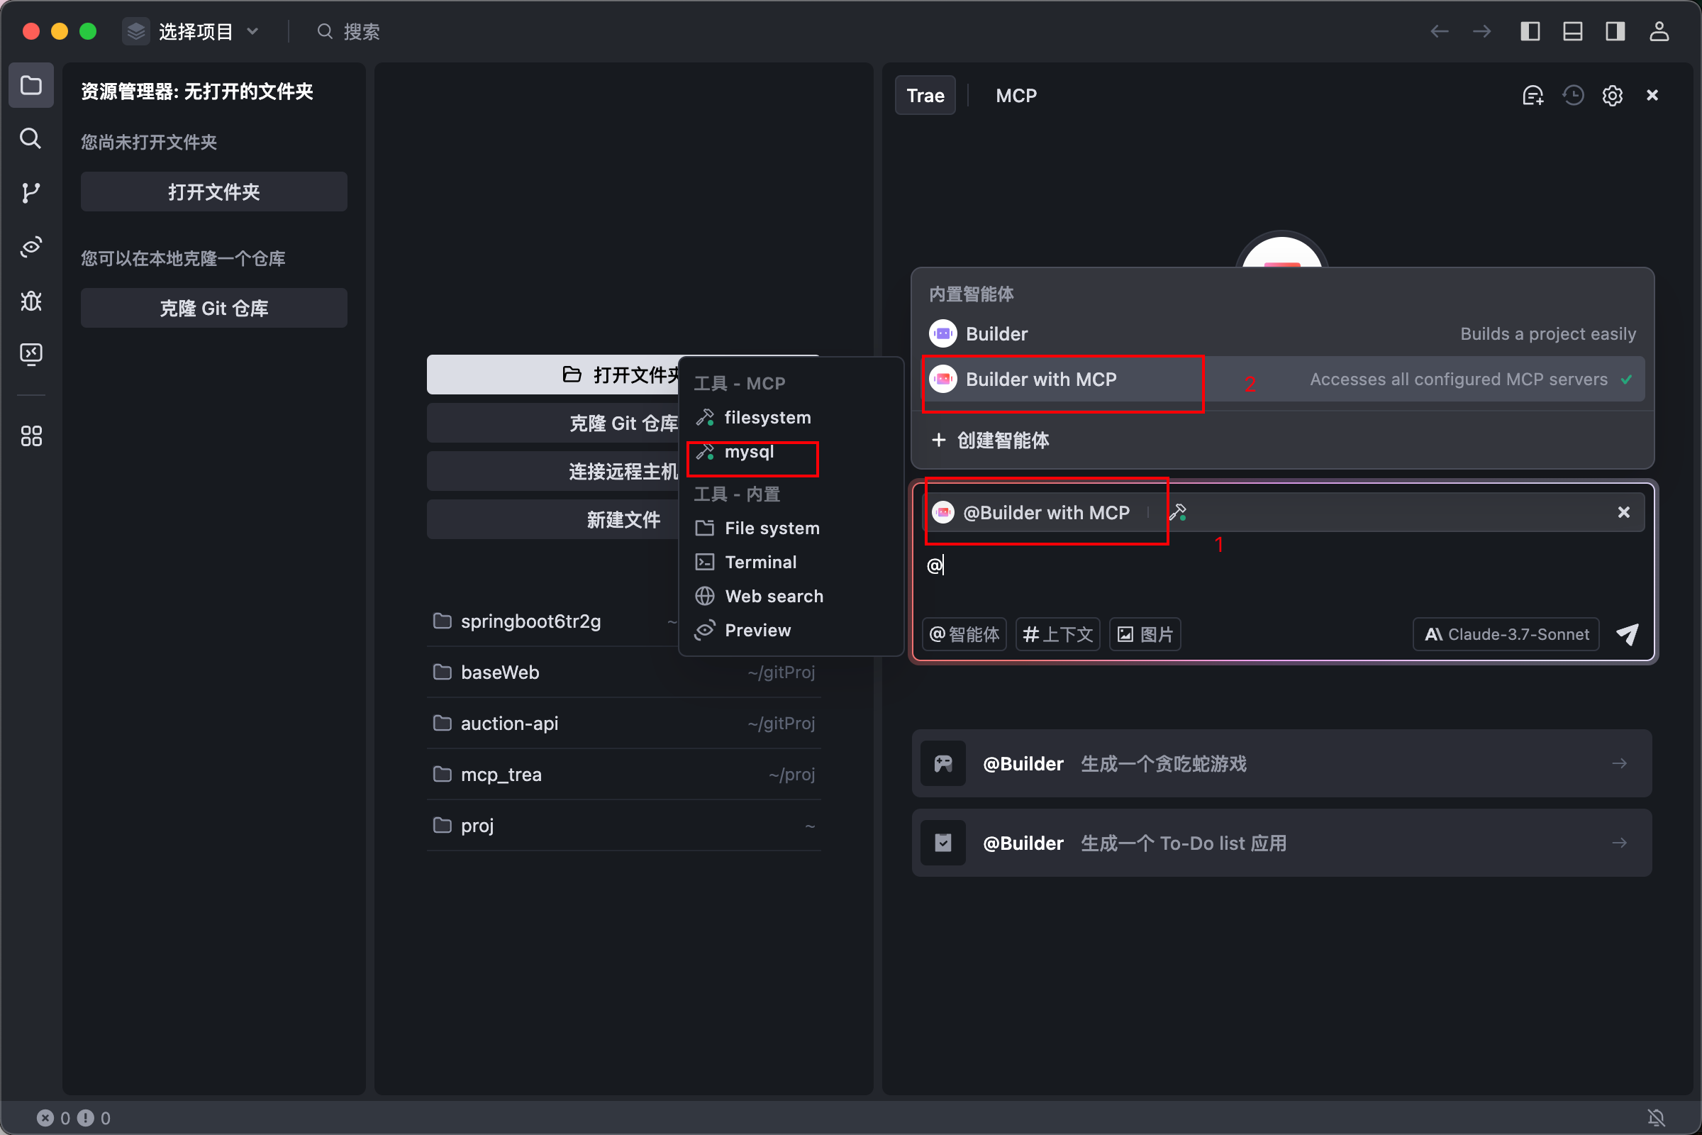The image size is (1702, 1135).
Task: Open AI panel settings gear icon
Action: coord(1612,96)
